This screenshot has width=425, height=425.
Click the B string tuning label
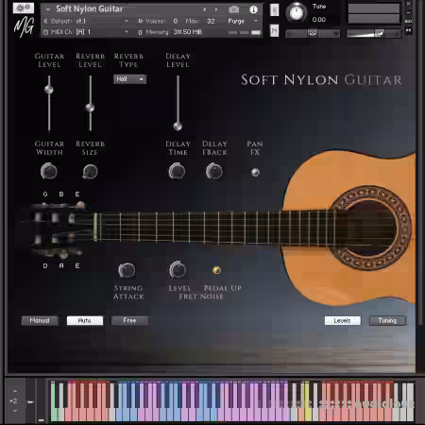[x=61, y=194]
